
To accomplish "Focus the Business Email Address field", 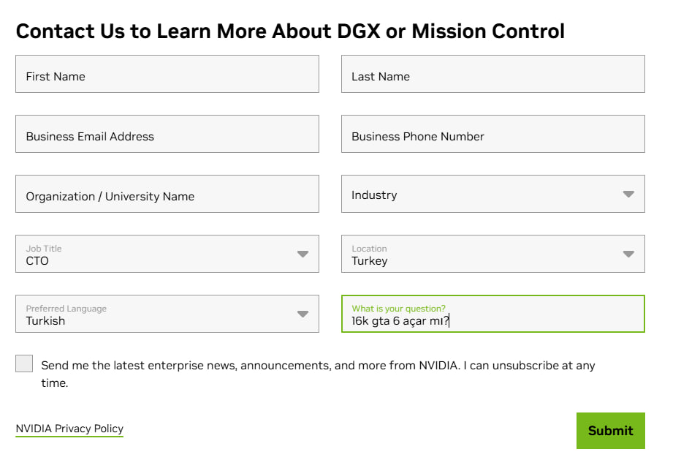I will coord(167,134).
